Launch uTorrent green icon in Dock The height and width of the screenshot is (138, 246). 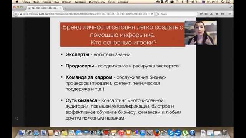point(185,133)
